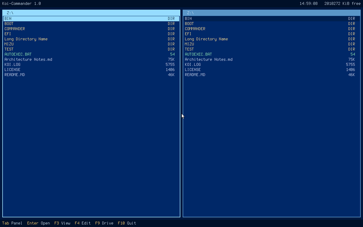The image size is (363, 227).
Task: Select AUTOEXEC.BAT in right panel
Action: click(271, 54)
